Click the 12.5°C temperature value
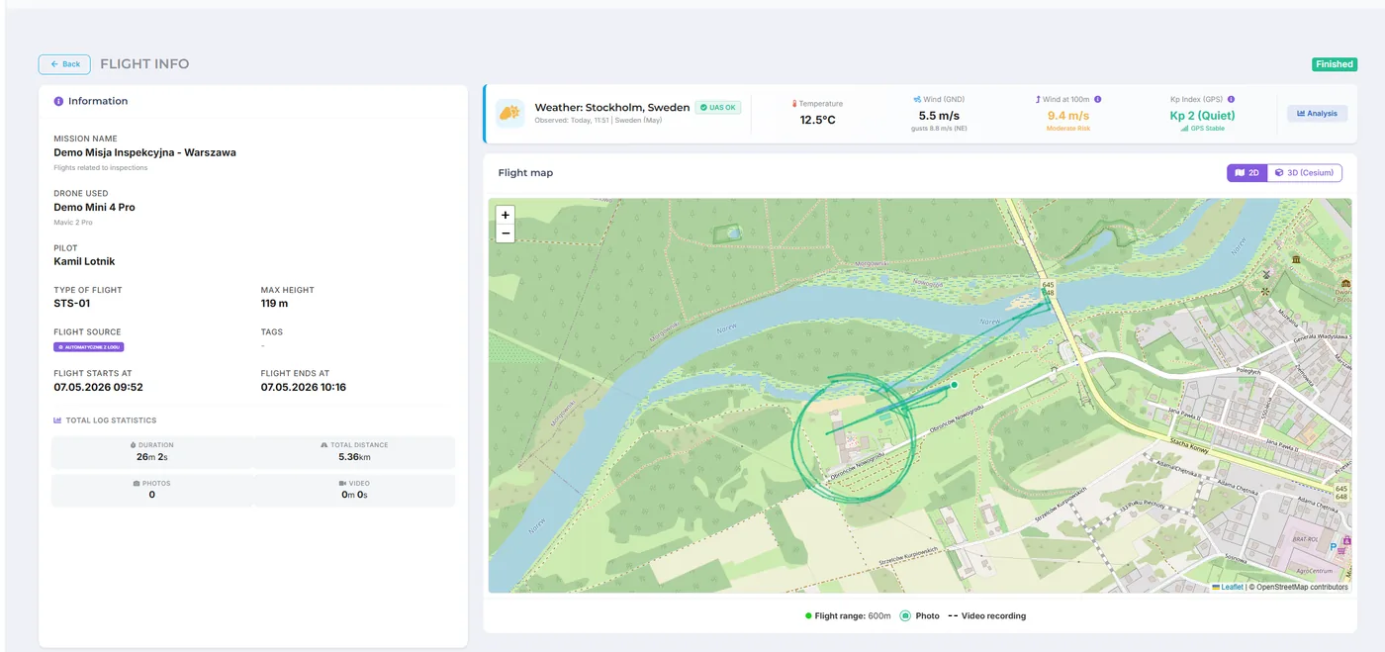 pyautogui.click(x=818, y=120)
